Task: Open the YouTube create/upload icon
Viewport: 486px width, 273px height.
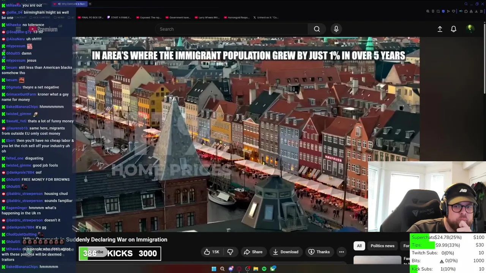Action: pos(440,29)
